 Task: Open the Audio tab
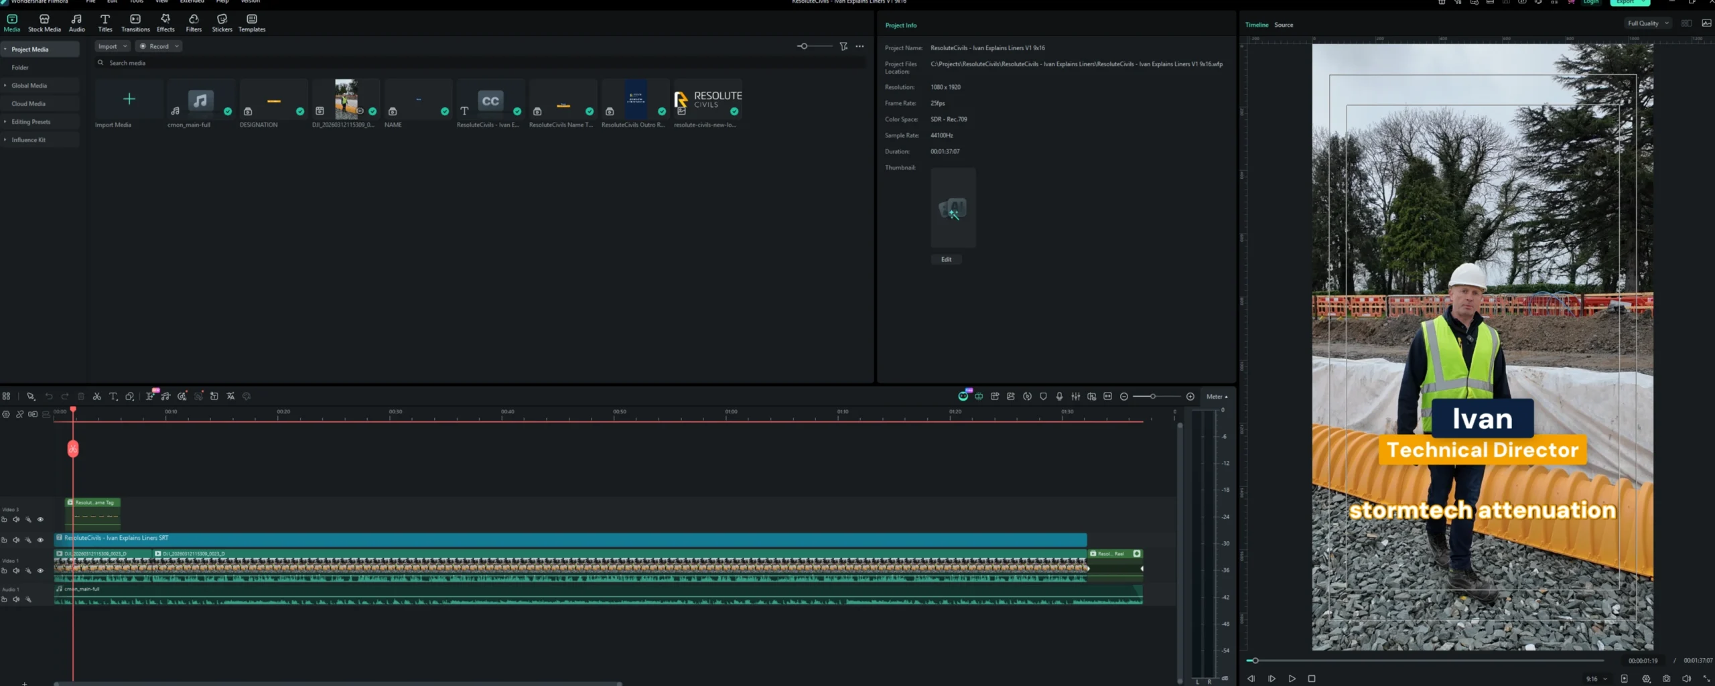pos(77,23)
